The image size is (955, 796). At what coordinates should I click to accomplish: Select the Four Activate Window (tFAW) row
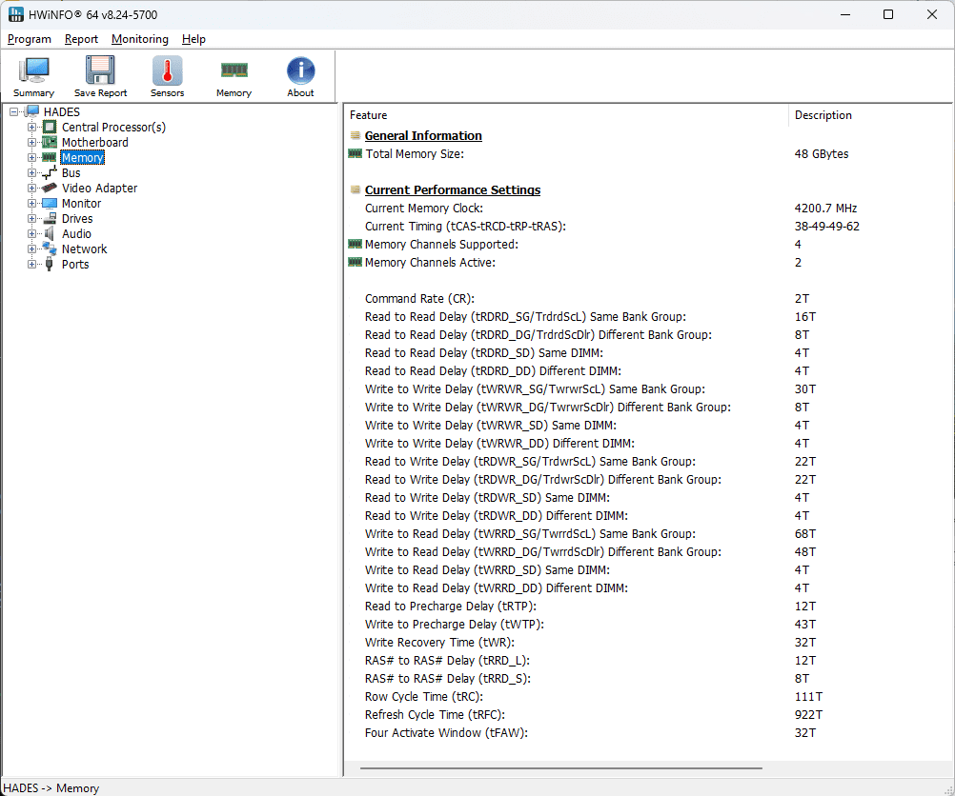[x=649, y=733]
